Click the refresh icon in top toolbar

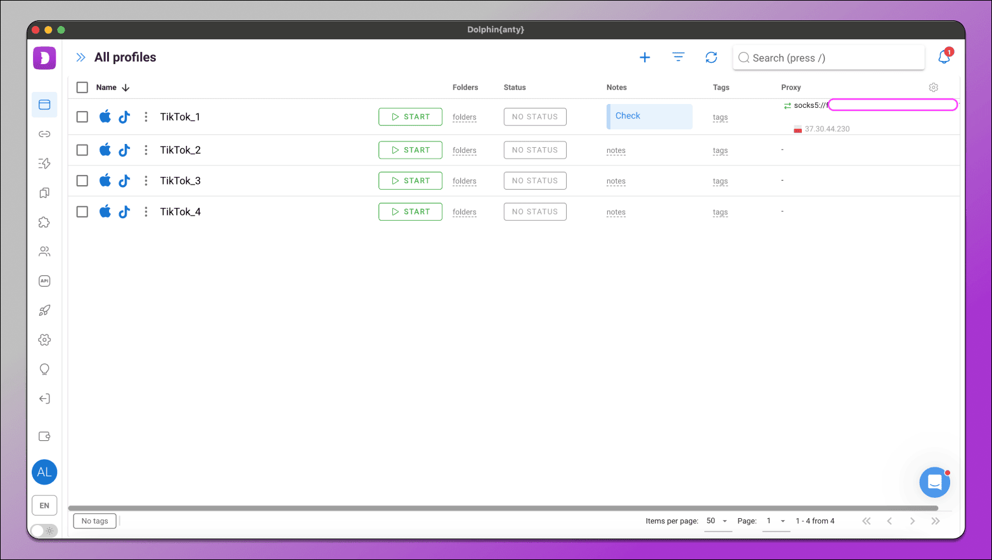coord(711,58)
